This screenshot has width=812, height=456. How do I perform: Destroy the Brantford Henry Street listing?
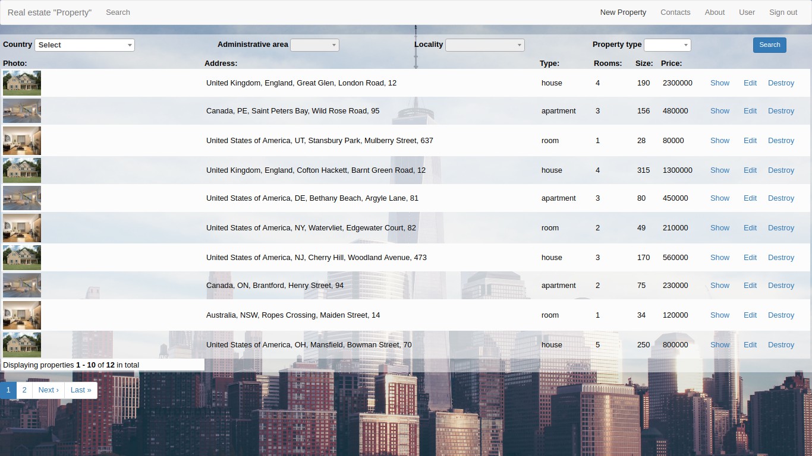pos(781,286)
